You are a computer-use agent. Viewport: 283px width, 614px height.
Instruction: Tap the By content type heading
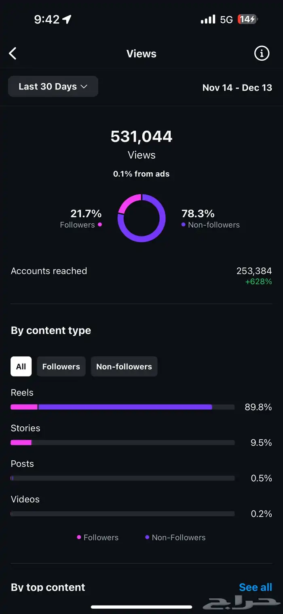tap(51, 330)
